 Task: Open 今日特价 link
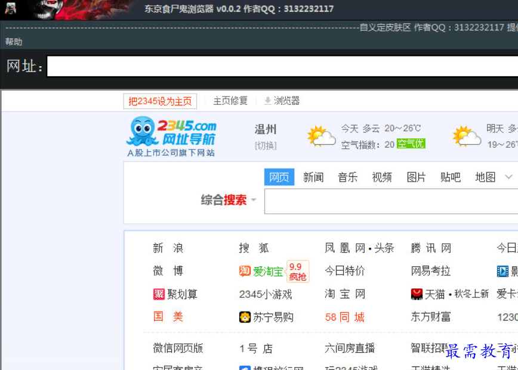tap(344, 270)
